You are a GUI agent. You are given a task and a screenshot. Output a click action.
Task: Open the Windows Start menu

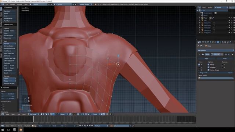3,130
